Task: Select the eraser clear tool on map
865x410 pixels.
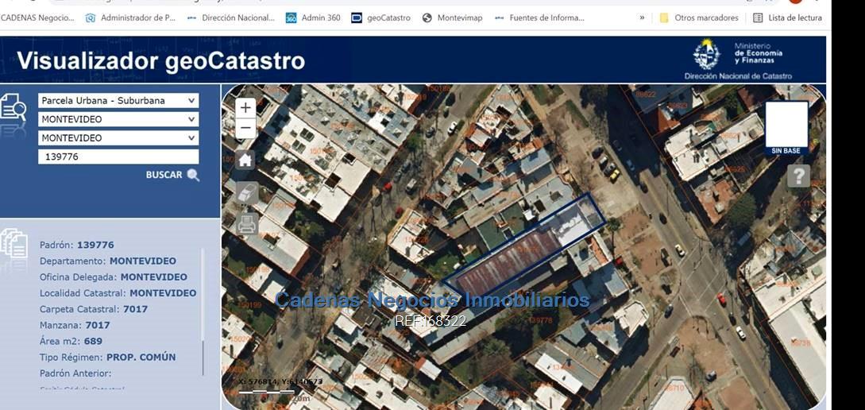Action: [x=247, y=193]
